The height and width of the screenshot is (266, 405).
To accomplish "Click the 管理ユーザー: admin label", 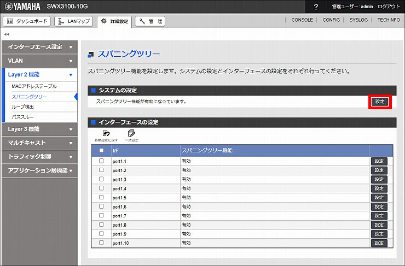I will click(x=352, y=7).
